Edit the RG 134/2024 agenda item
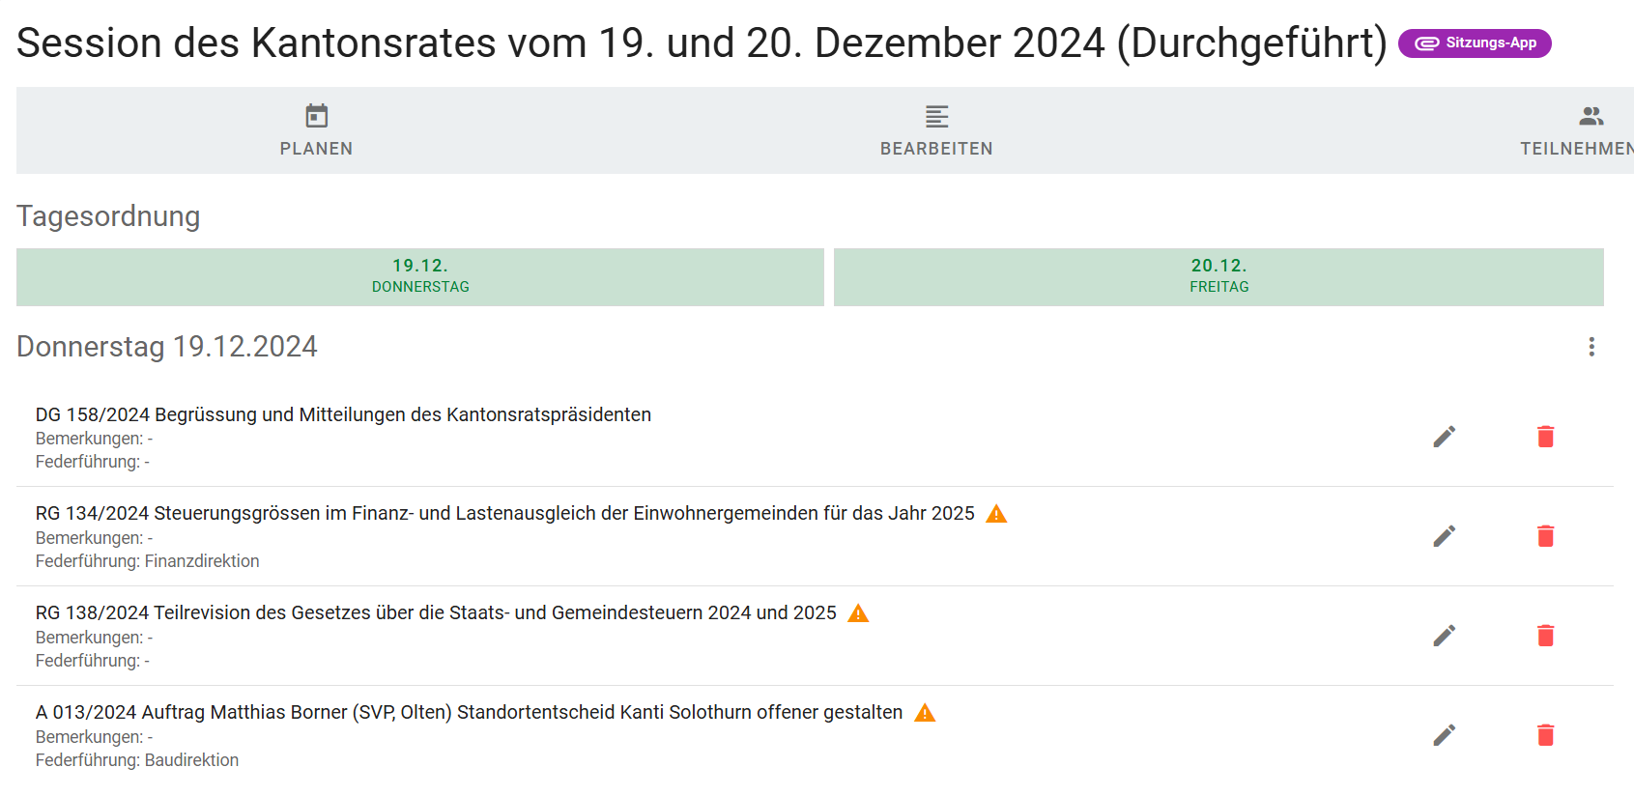The height and width of the screenshot is (796, 1634). tap(1444, 536)
